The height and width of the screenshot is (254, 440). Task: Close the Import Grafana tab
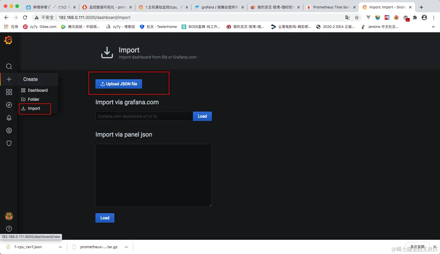(410, 7)
